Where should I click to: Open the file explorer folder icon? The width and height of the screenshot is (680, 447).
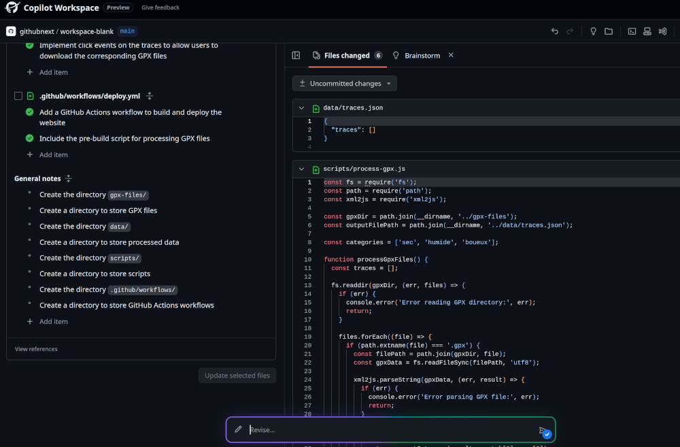[x=609, y=31]
